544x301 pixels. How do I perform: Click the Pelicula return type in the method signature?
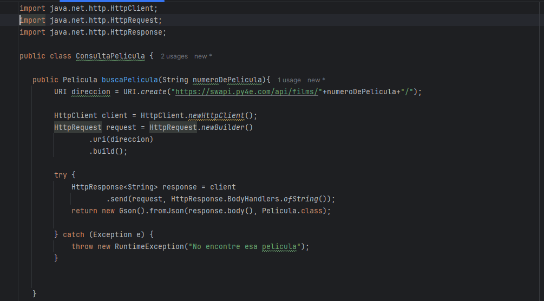click(x=80, y=80)
